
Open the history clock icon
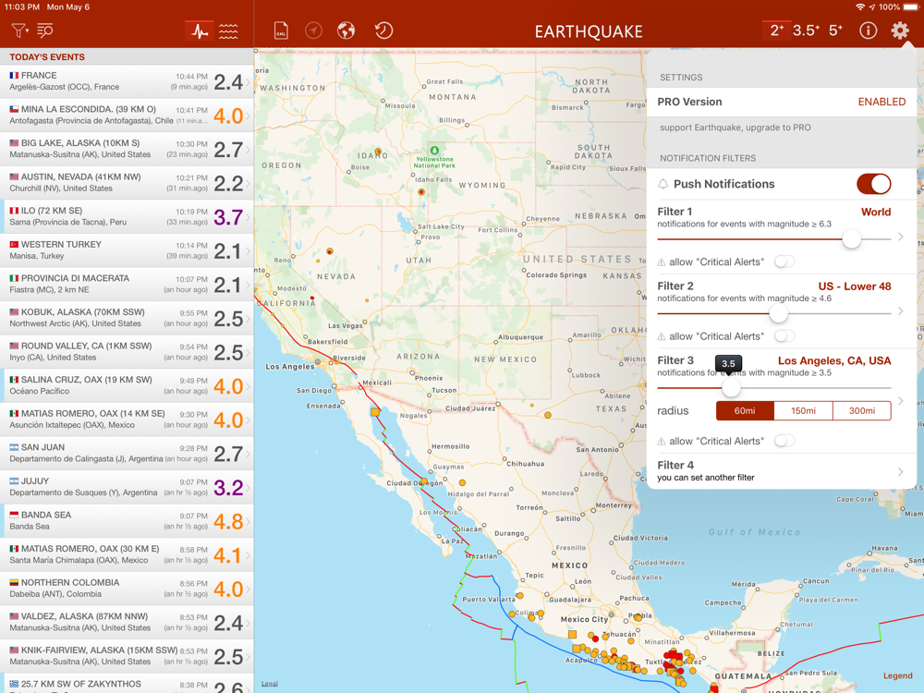pos(383,30)
